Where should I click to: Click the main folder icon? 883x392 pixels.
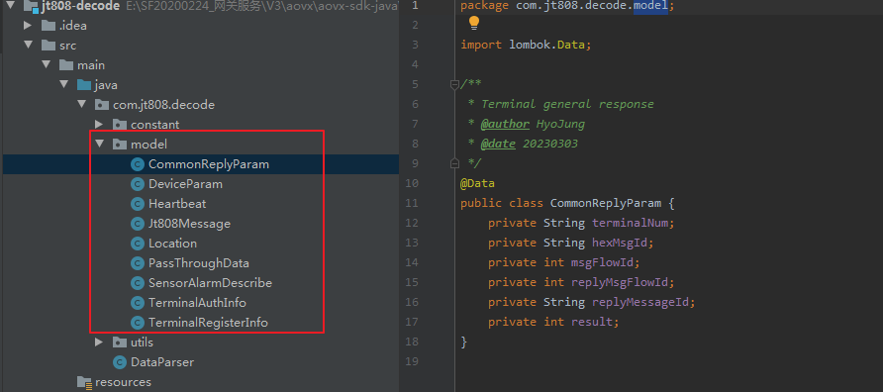(x=66, y=64)
